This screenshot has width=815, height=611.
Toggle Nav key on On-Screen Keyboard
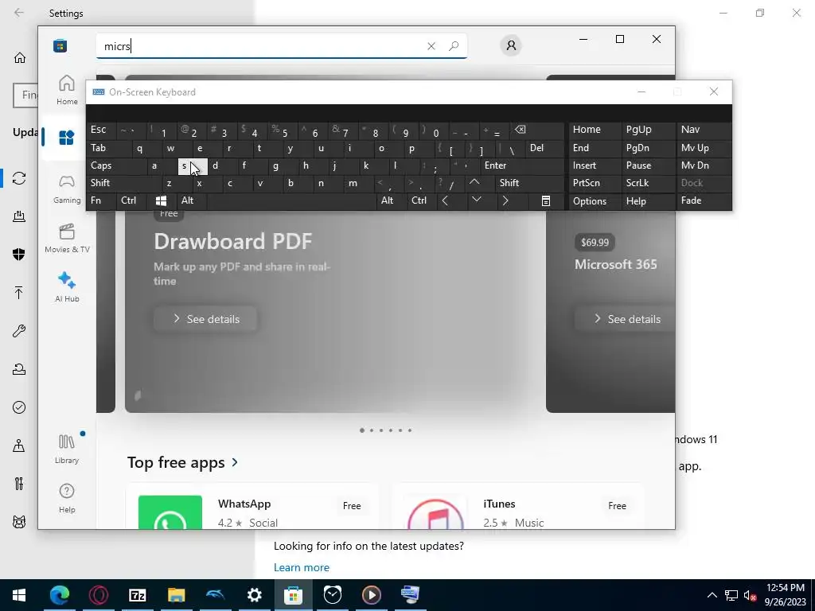click(x=704, y=130)
